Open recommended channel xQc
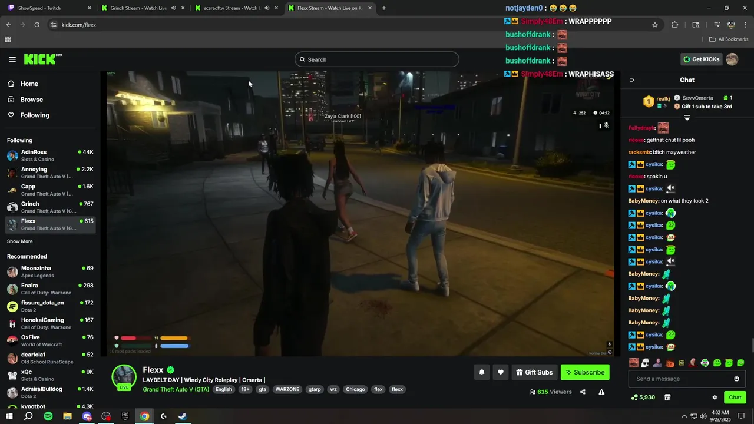 50,375
